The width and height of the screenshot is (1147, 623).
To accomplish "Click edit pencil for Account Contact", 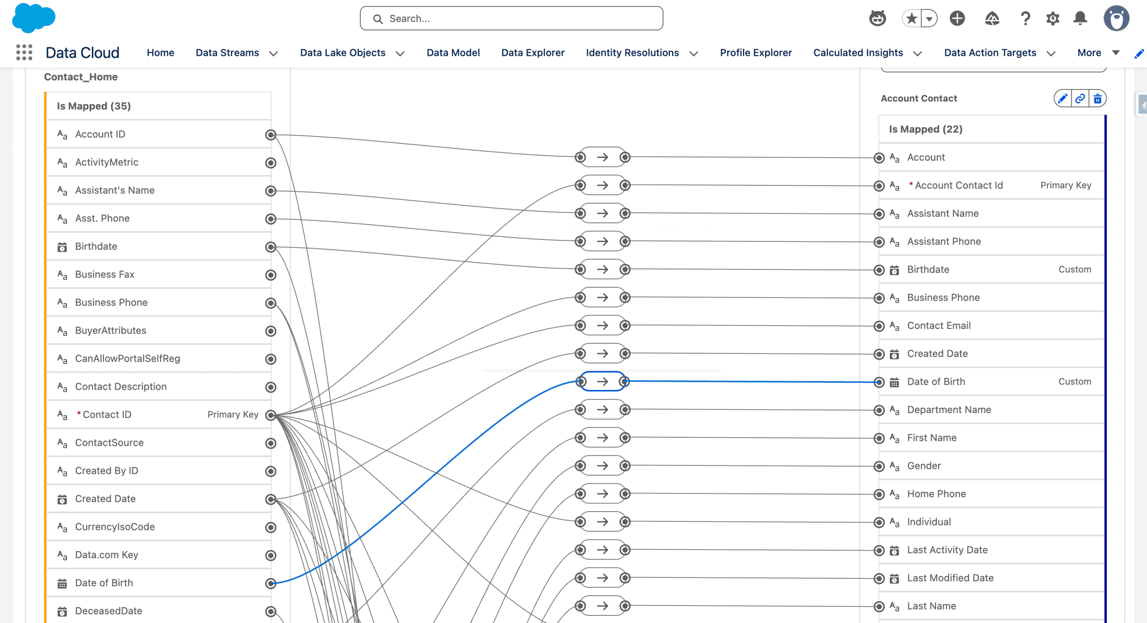I will pyautogui.click(x=1062, y=98).
